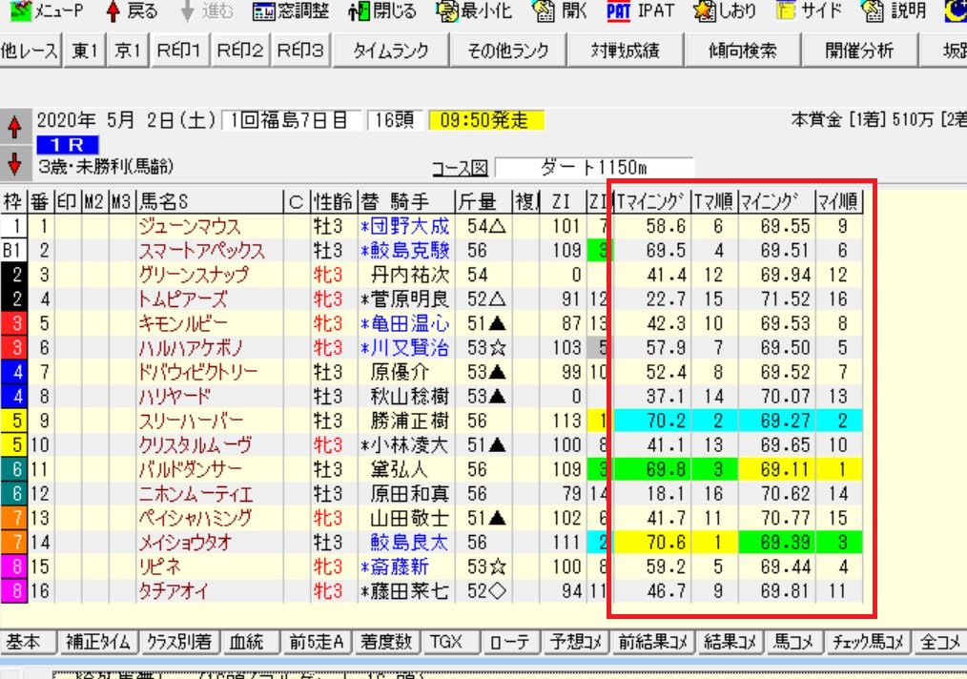This screenshot has height=679, width=967.
Task: Click the ダート1150m course field
Action: [594, 167]
